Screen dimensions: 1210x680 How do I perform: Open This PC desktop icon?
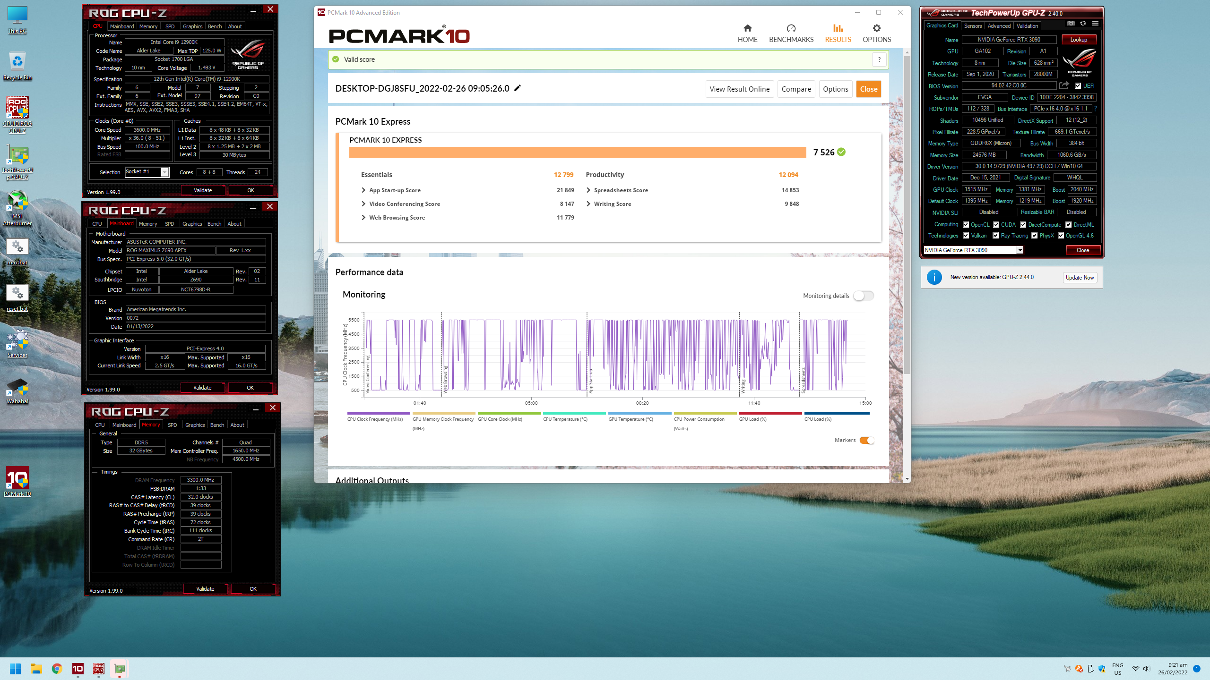point(17,20)
